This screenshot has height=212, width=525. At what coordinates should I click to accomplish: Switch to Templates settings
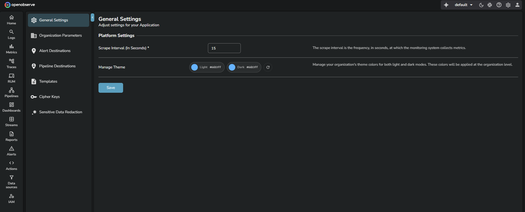coord(59,82)
